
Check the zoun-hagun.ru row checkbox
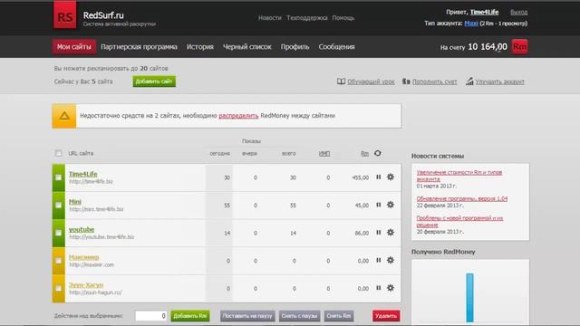(x=58, y=288)
